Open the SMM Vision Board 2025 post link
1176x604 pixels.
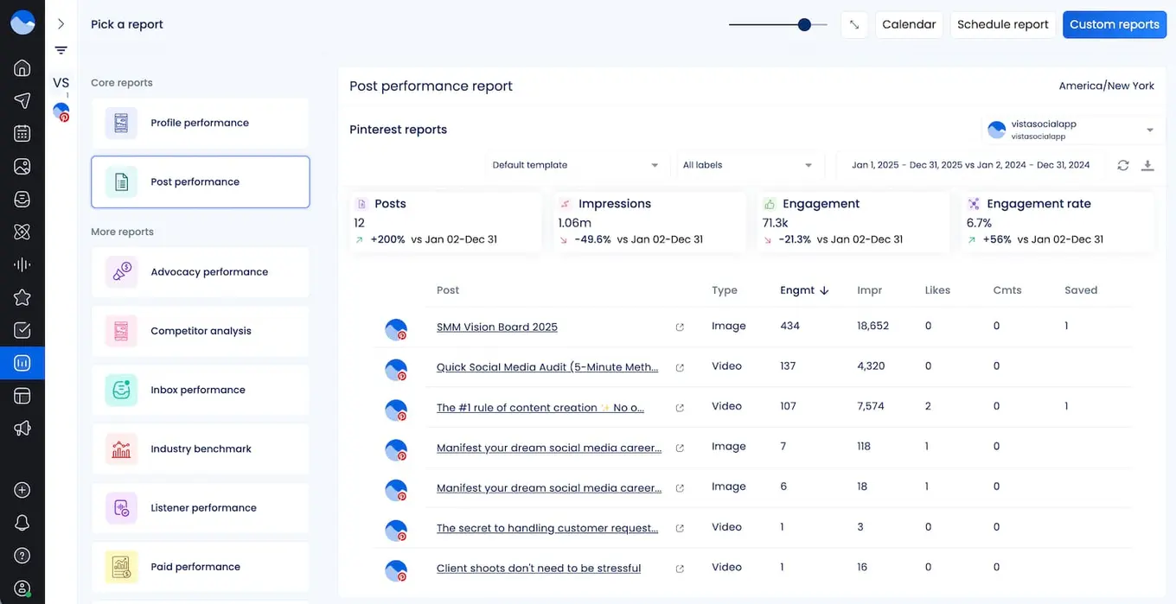click(x=497, y=327)
